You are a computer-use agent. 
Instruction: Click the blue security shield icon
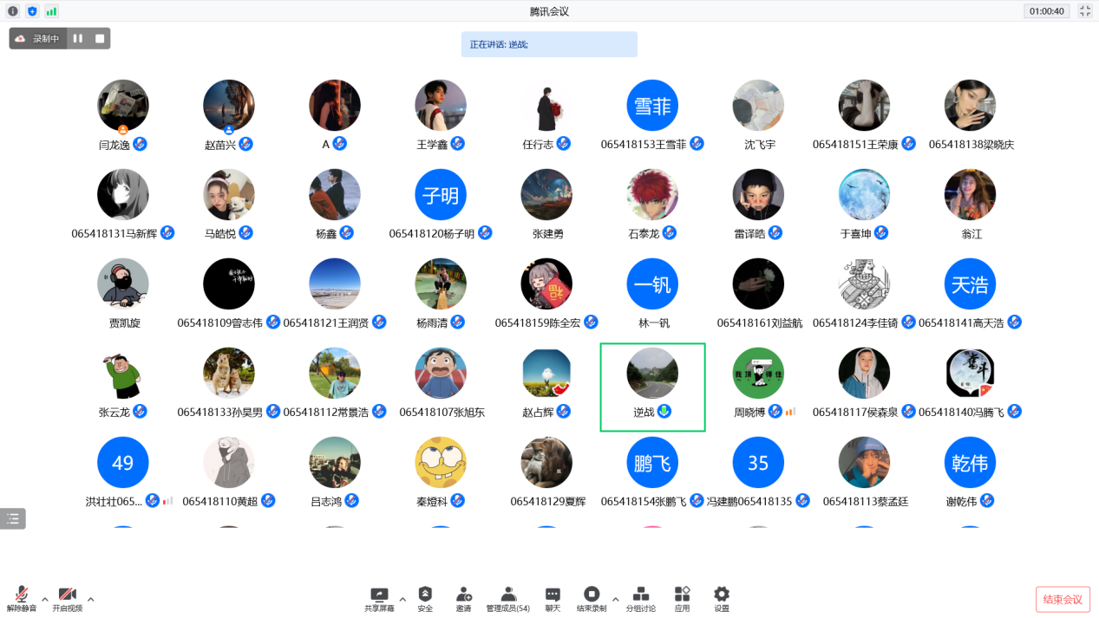32,11
